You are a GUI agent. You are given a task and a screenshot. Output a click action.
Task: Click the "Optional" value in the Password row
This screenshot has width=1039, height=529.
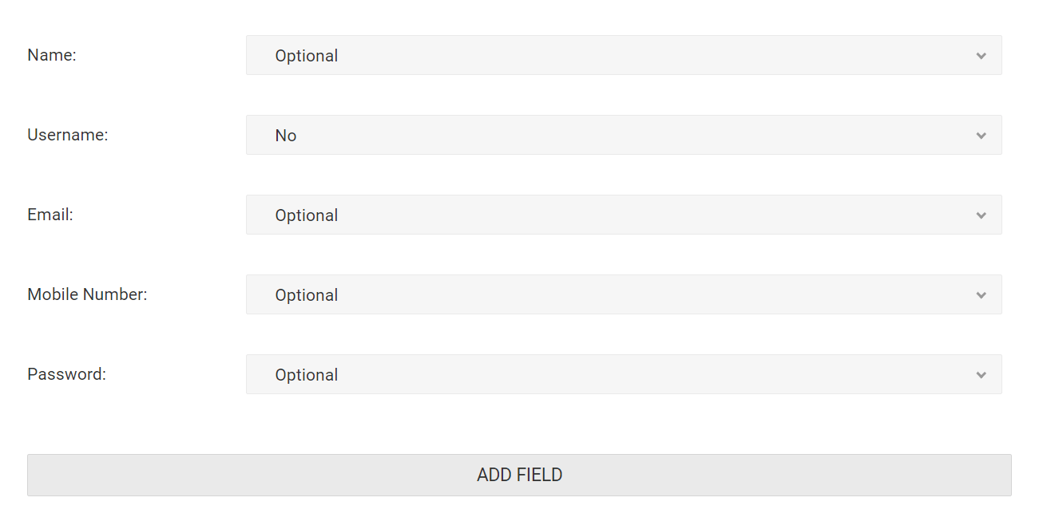(x=307, y=375)
